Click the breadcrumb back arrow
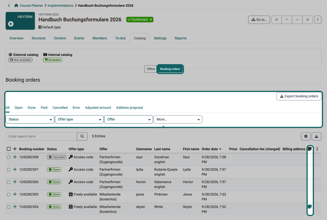This screenshot has width=327, height=220. coord(9,5)
